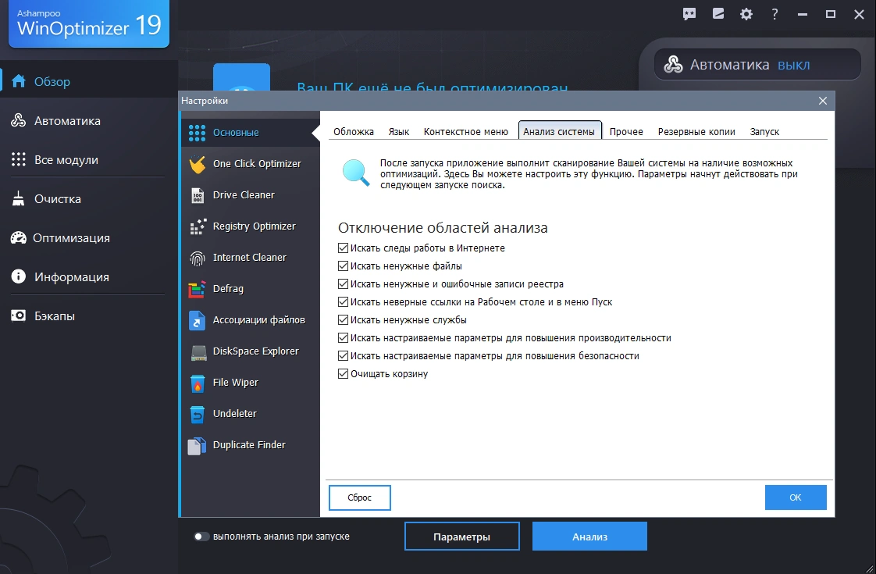Image resolution: width=876 pixels, height=574 pixels.
Task: Click the Параметры button
Action: pyautogui.click(x=462, y=537)
